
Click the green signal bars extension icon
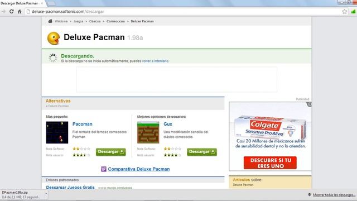[353, 11]
